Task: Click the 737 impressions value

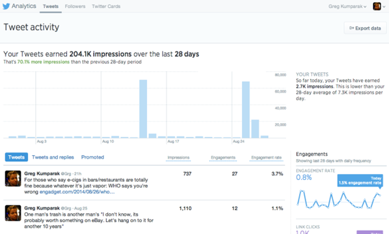Action: [x=187, y=173]
